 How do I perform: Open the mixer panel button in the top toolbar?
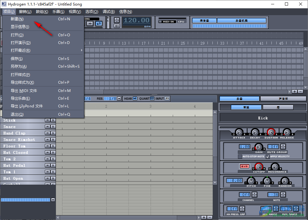pyautogui.click(x=204, y=20)
